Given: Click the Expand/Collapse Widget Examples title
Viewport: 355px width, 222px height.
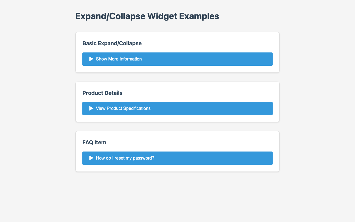Looking at the screenshot, I should tap(147, 16).
